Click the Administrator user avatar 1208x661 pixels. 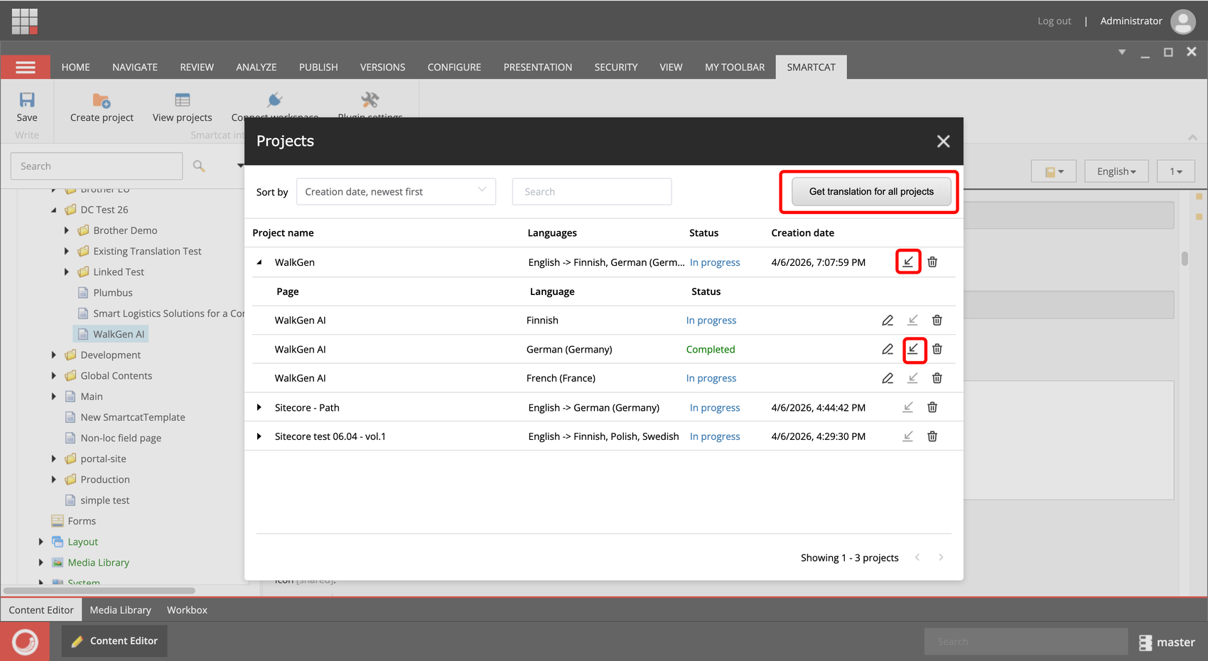pyautogui.click(x=1183, y=21)
